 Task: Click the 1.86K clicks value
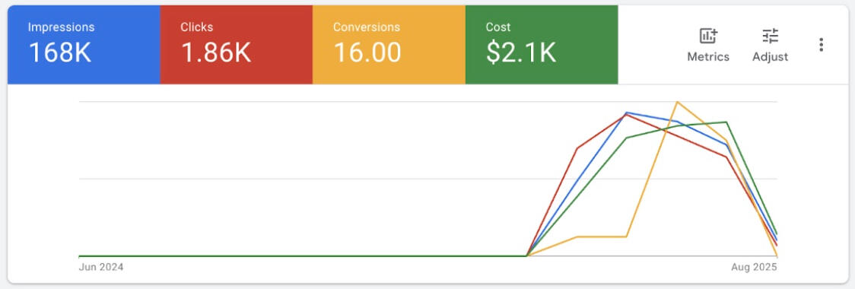215,53
